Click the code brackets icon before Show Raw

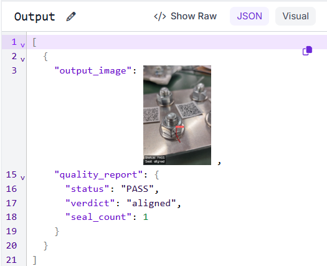click(x=160, y=16)
